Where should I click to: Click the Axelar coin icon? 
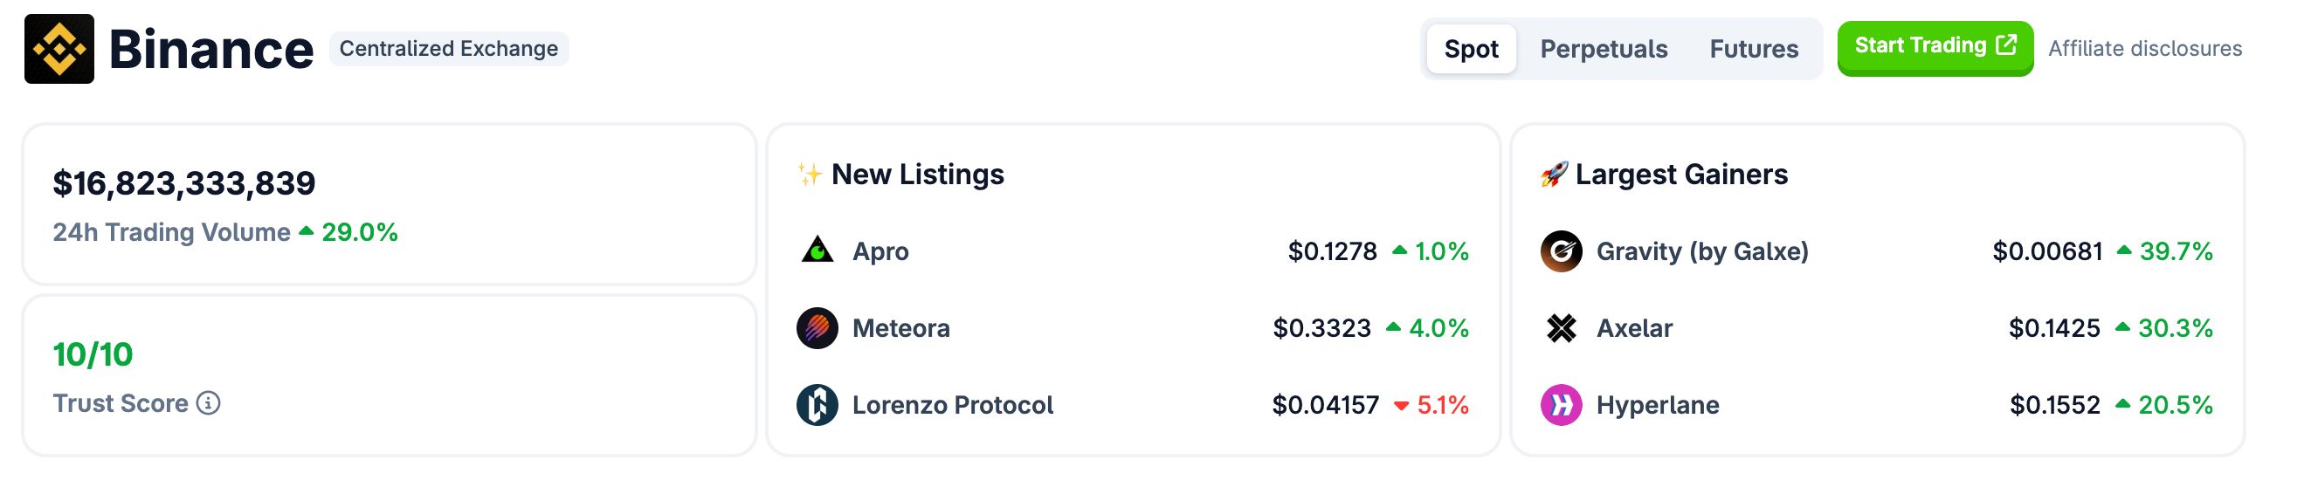1561,328
